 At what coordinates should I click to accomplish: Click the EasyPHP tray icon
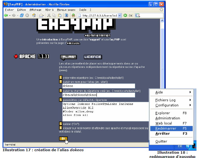coord(194,146)
